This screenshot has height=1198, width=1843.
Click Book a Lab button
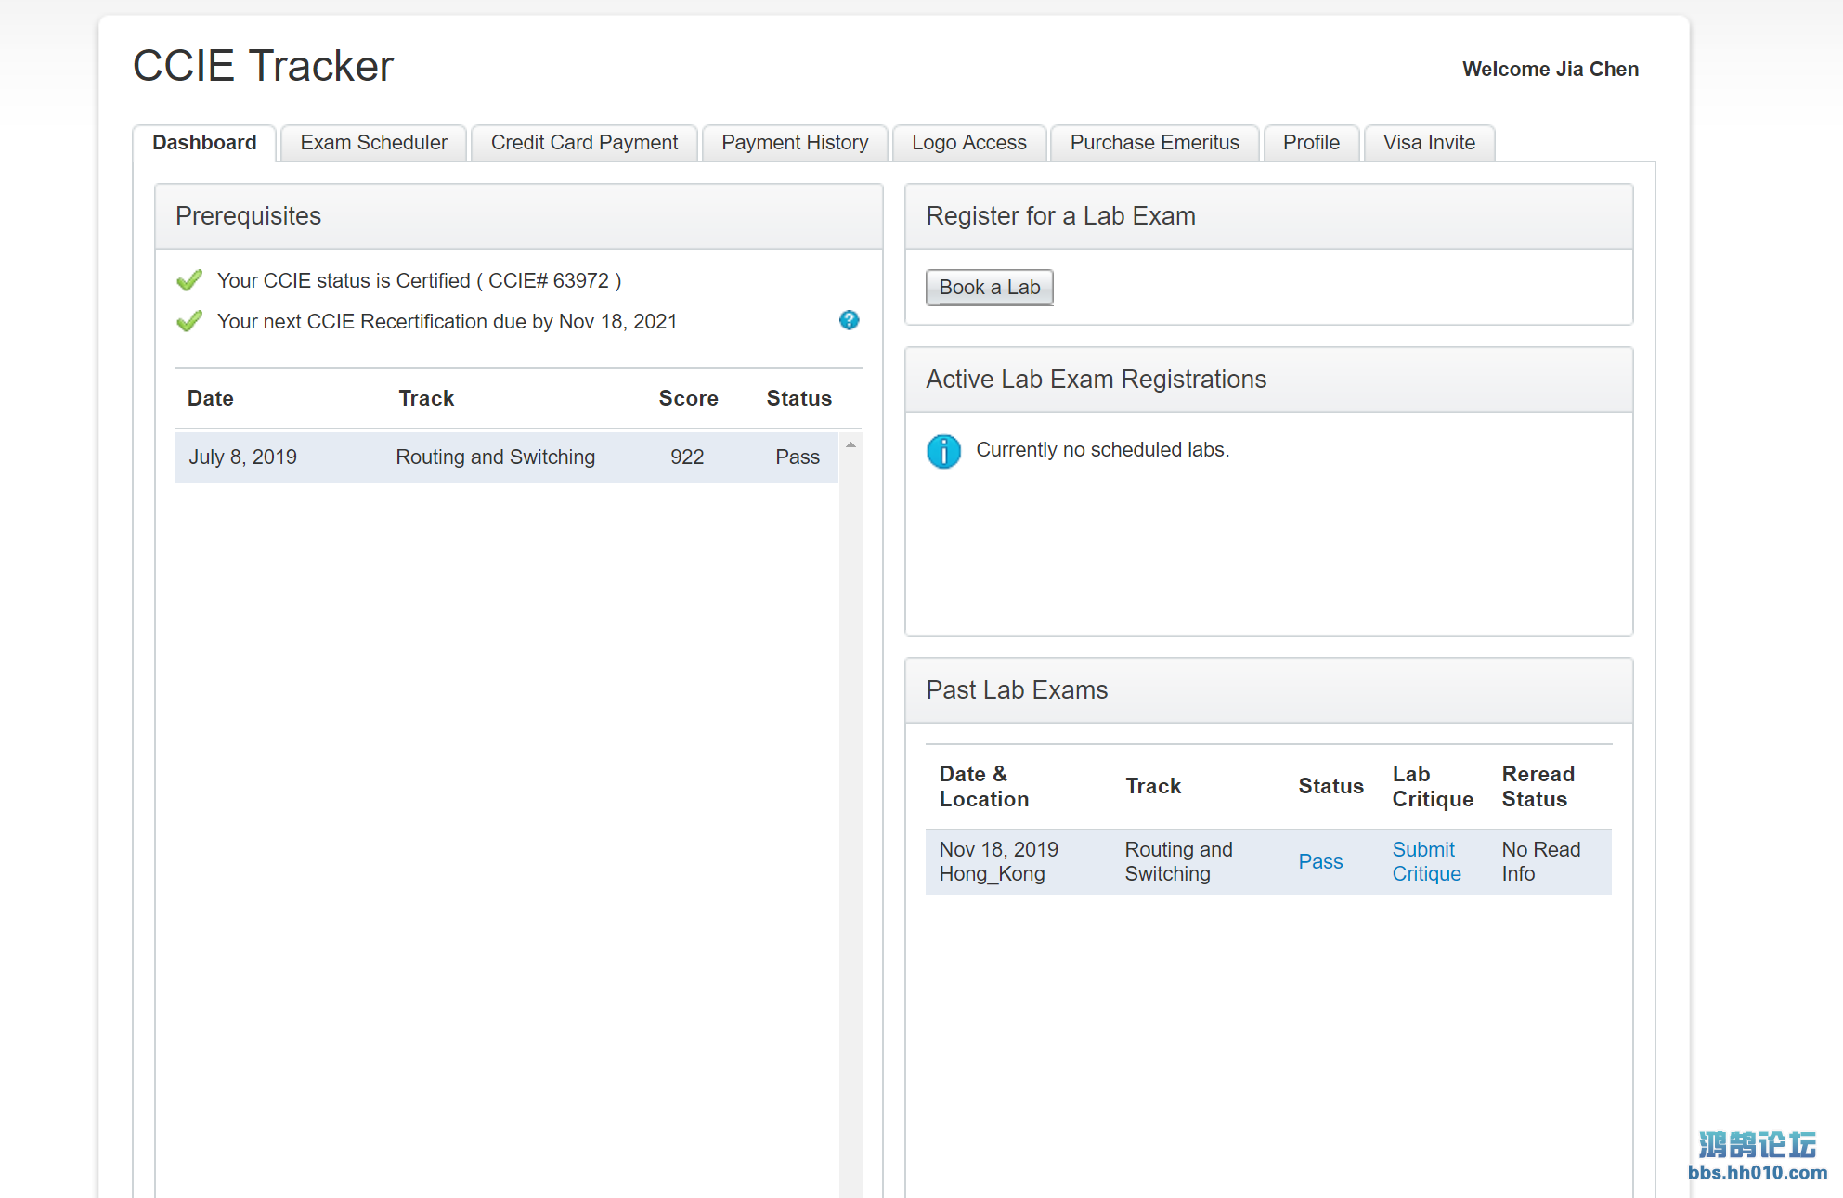[x=989, y=286]
